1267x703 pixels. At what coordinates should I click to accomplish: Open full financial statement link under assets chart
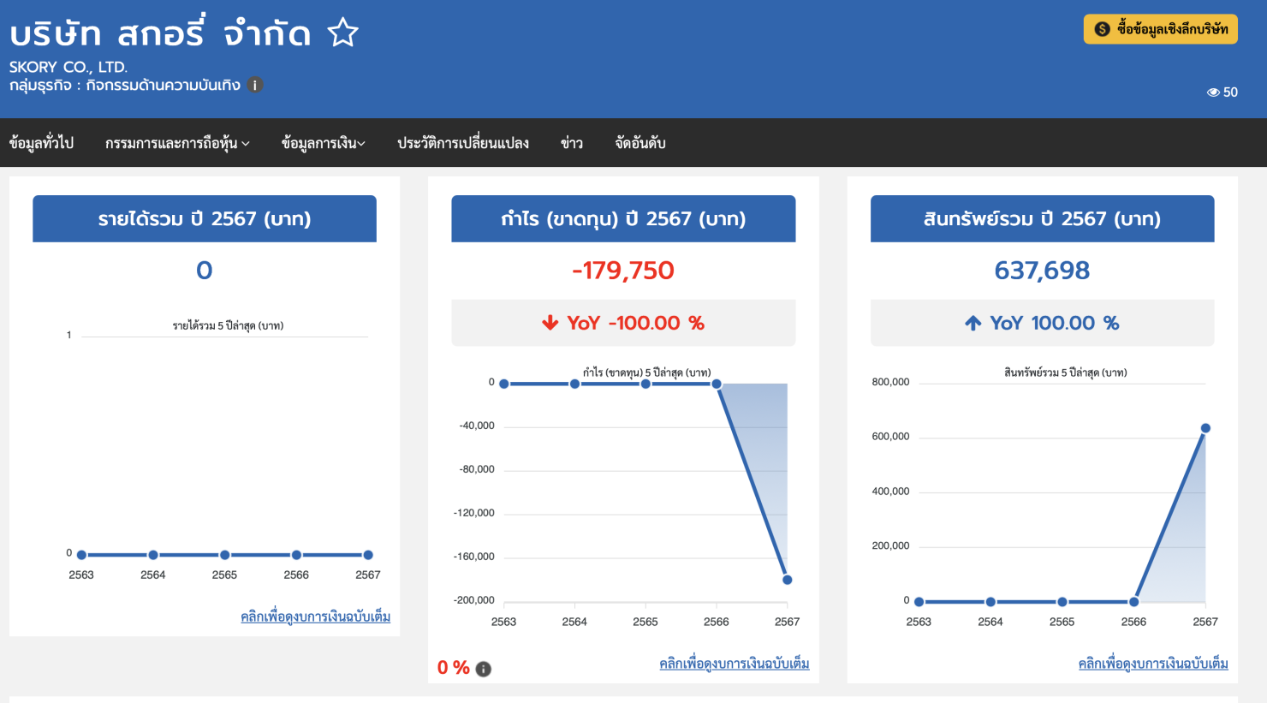tap(1152, 664)
